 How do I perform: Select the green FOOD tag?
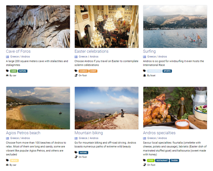(x=151, y=160)
